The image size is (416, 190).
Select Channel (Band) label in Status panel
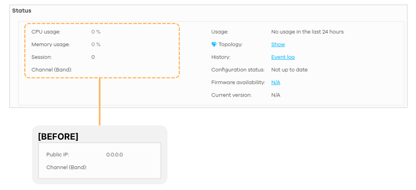52,70
